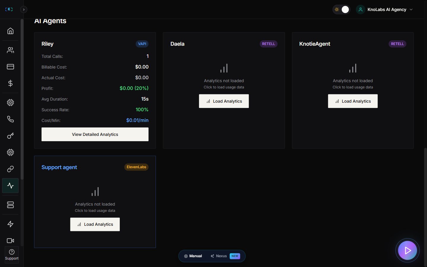Select the activity pulse icon in the sidebar

point(10,186)
